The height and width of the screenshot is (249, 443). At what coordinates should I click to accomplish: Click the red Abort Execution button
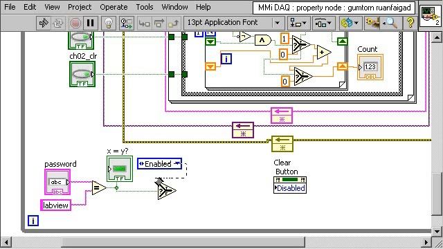tap(75, 23)
